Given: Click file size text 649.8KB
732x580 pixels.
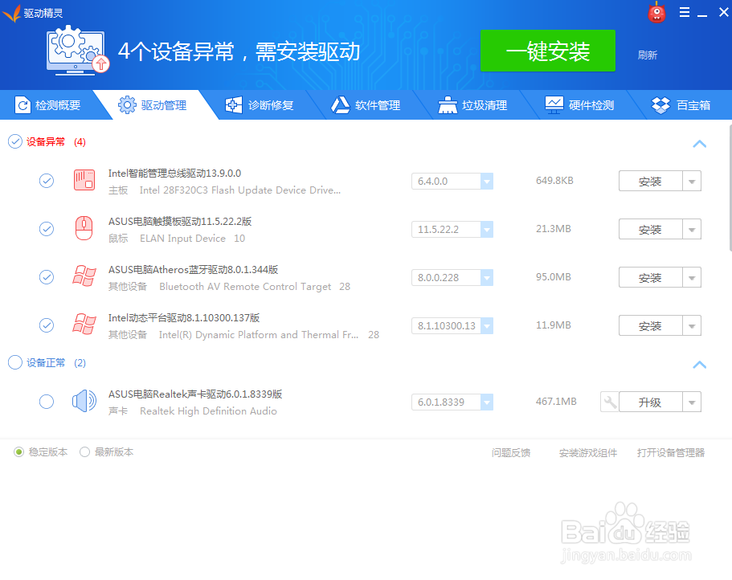Looking at the screenshot, I should tap(554, 180).
